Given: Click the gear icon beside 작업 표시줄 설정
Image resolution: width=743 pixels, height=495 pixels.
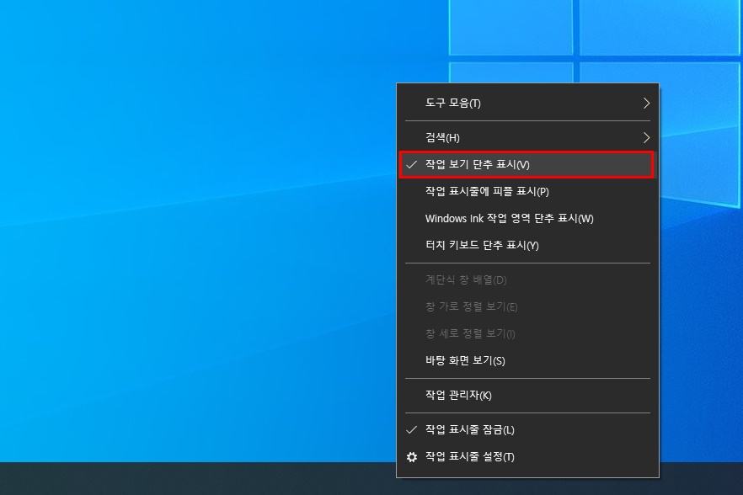Looking at the screenshot, I should (410, 457).
